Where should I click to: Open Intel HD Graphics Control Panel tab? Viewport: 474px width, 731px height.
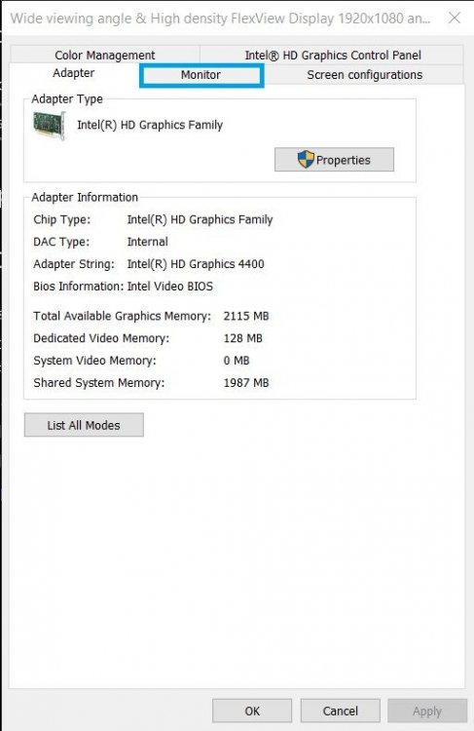coord(333,55)
